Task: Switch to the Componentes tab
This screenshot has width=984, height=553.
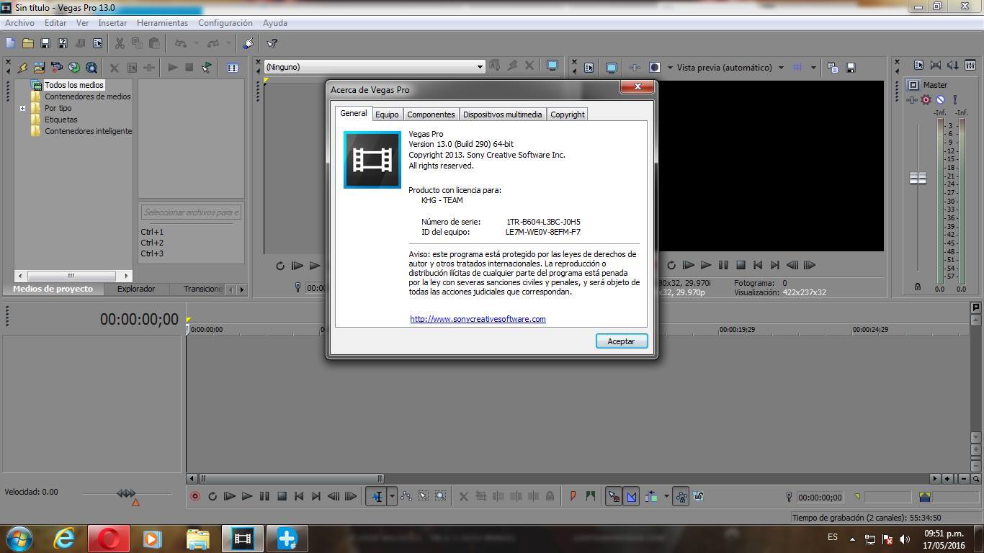Action: [431, 114]
